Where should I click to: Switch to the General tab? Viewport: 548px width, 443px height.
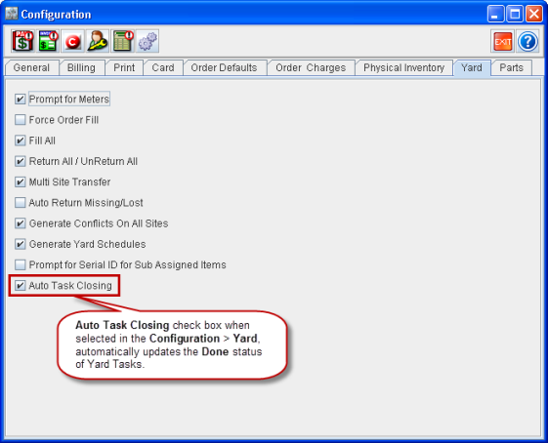pos(31,67)
